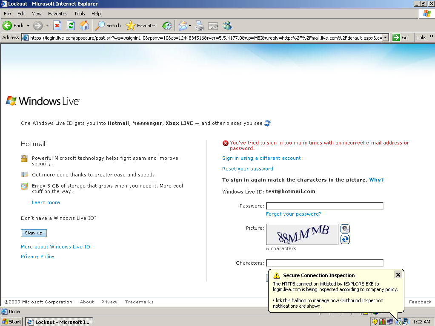Click the blue Windows Live ID icon after 'places you see'

coord(267,123)
